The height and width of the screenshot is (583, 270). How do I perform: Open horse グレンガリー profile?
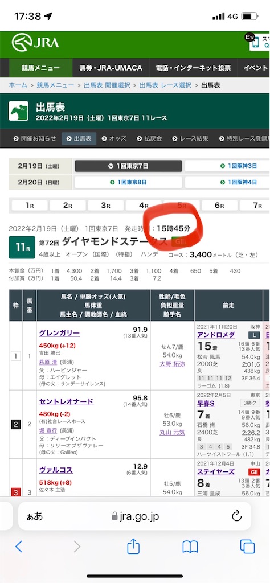click(x=59, y=332)
